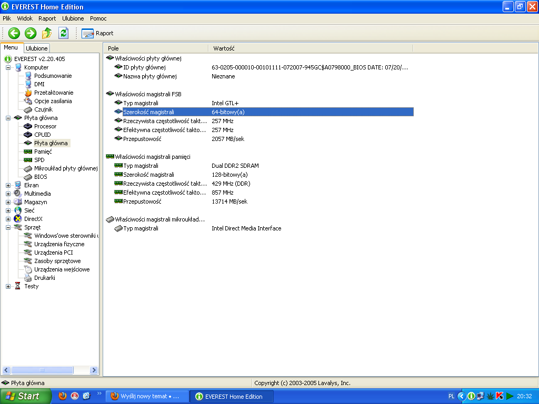This screenshot has width=539, height=404.
Task: Select Podsumowanie in the tree
Action: tap(53, 76)
